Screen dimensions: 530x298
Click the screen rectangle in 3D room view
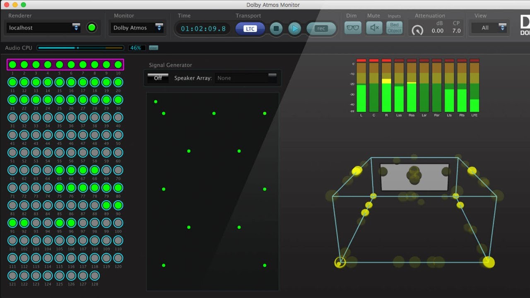tap(414, 177)
